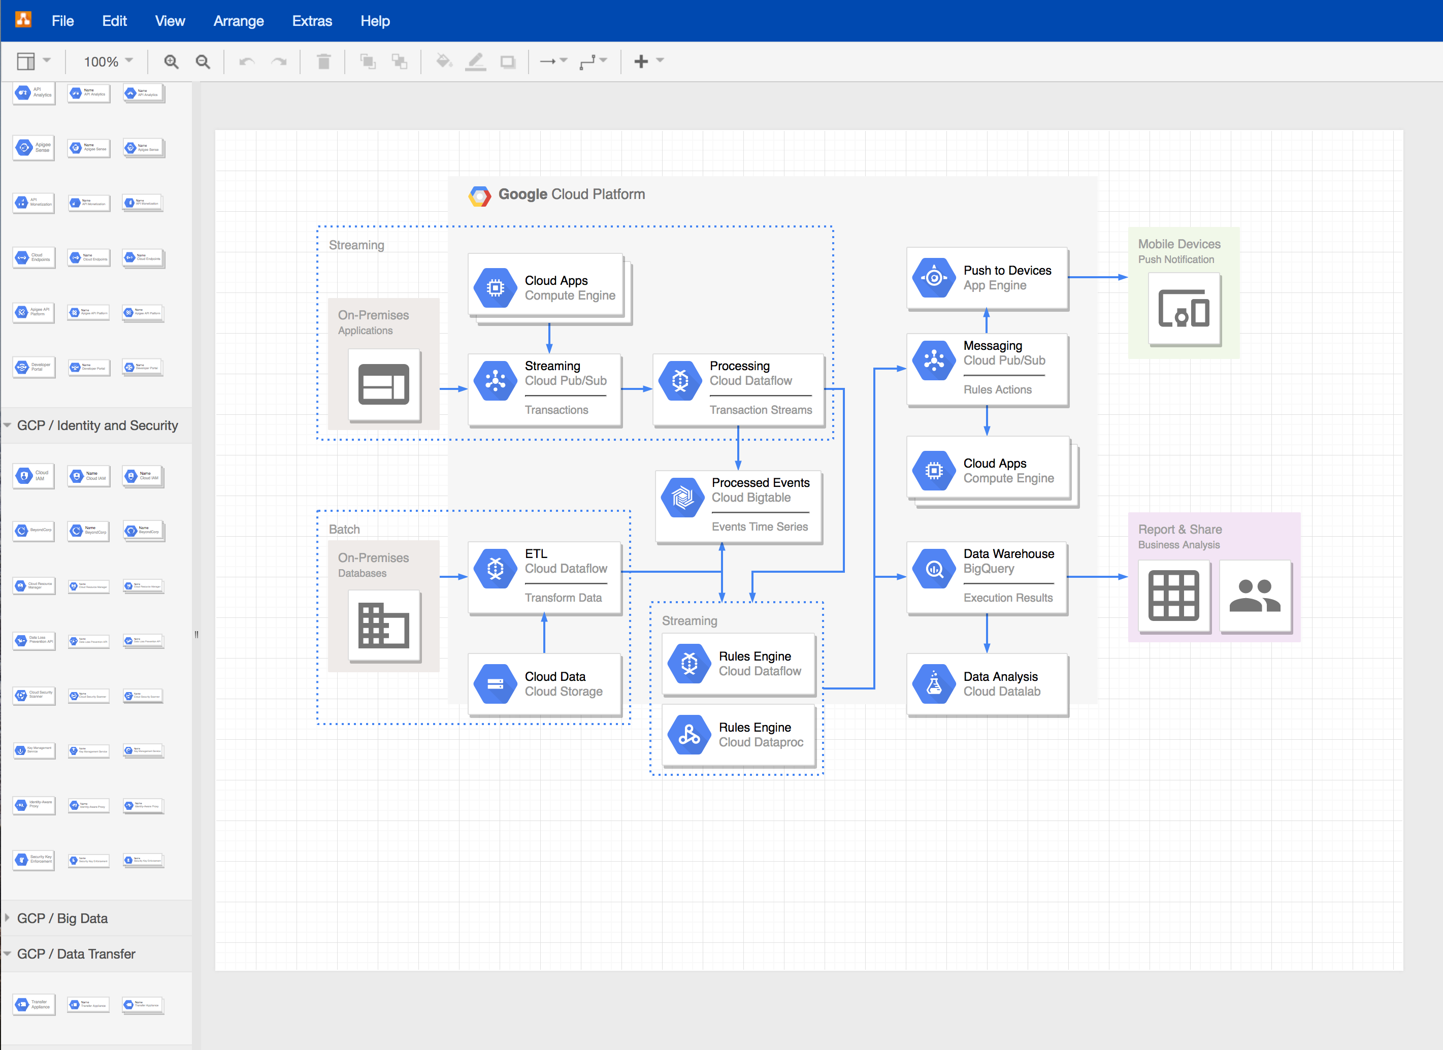Click the On-Premises Applications window icon
Viewport: 1443px width, 1050px height.
coord(384,384)
